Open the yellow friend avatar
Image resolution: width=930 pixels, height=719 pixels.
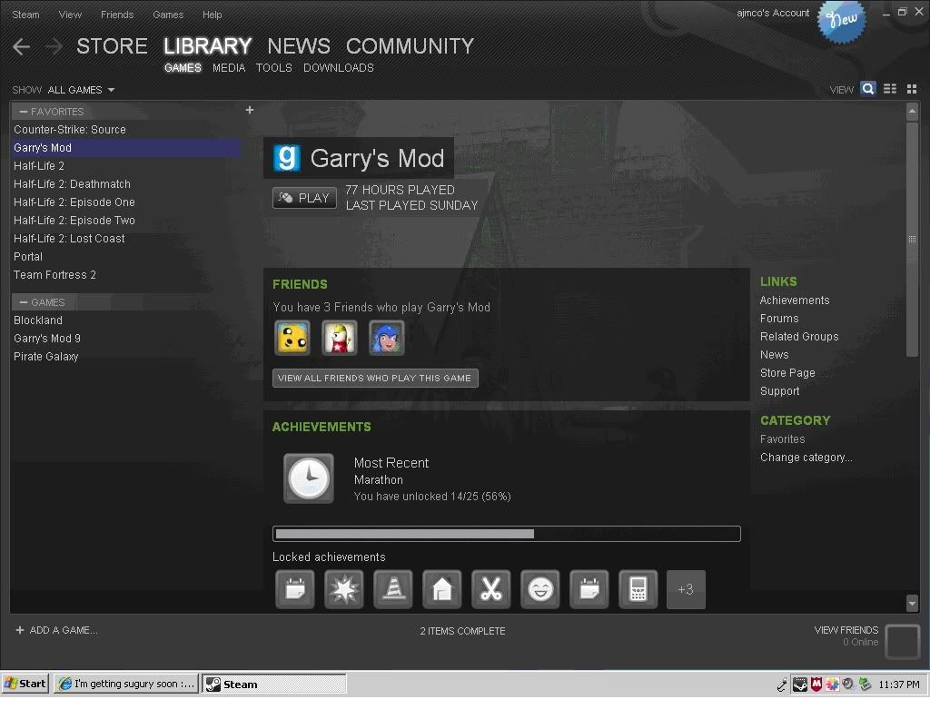[292, 338]
